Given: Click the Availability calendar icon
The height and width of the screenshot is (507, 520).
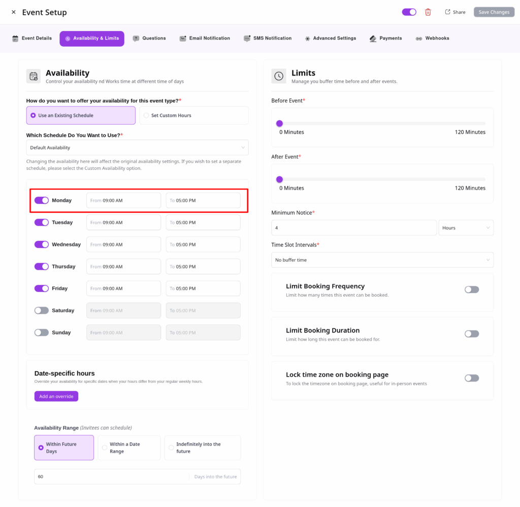Looking at the screenshot, I should point(34,76).
